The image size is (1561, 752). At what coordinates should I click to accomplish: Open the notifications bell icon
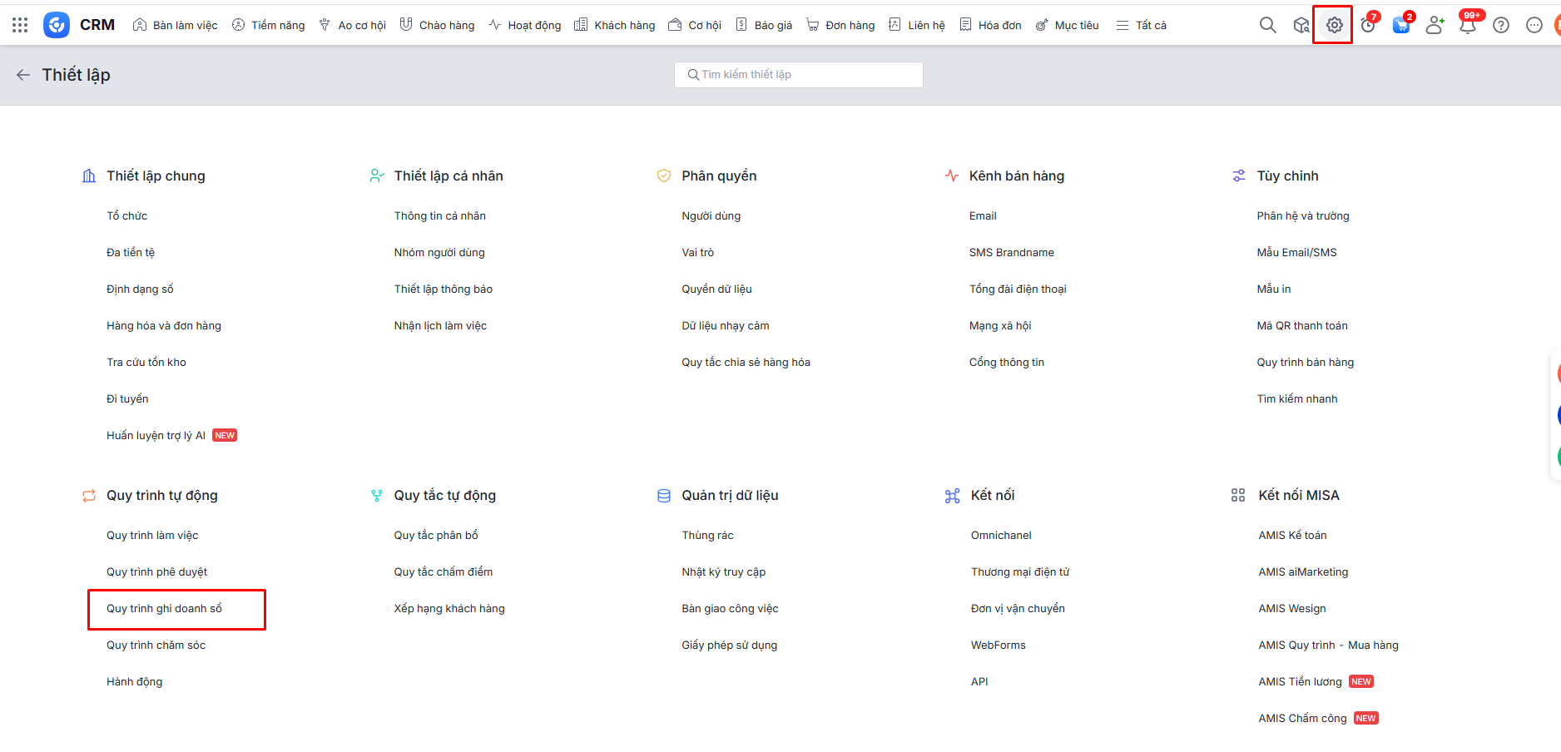click(x=1468, y=25)
